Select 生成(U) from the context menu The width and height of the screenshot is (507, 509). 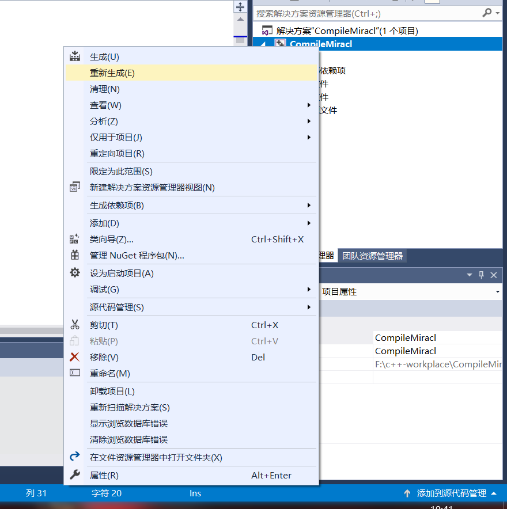click(191, 57)
